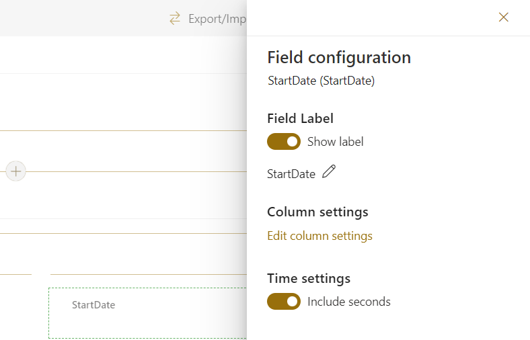530x340 pixels.
Task: Click the 'Show label' text
Action: [x=335, y=142]
